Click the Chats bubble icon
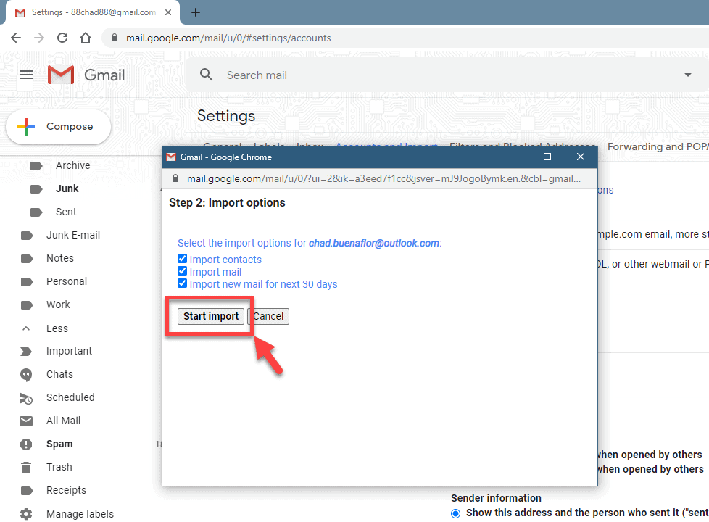 (x=26, y=375)
